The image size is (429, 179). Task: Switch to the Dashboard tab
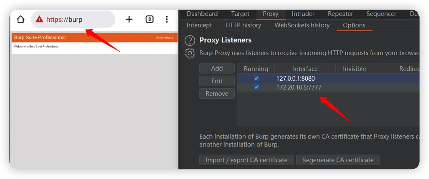tap(202, 14)
